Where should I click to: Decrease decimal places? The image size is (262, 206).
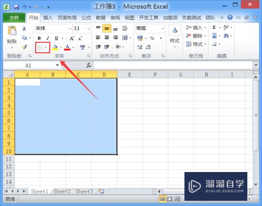pos(148,47)
